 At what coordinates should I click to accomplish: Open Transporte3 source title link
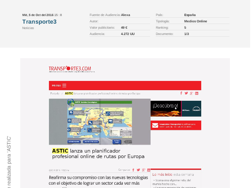coord(39,21)
